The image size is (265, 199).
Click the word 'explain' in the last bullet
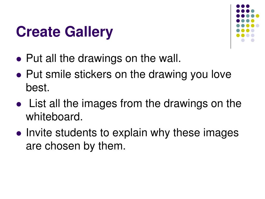click(x=130, y=132)
